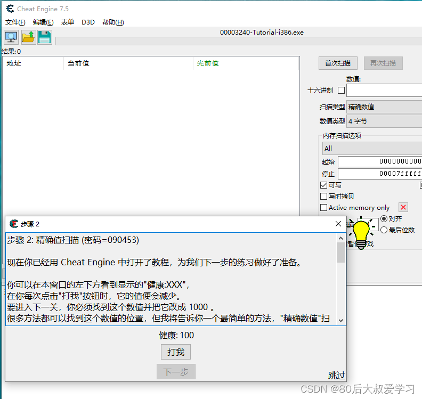
Task: Open the 扫描类型 dropdown showing 精确数值
Action: pos(384,107)
